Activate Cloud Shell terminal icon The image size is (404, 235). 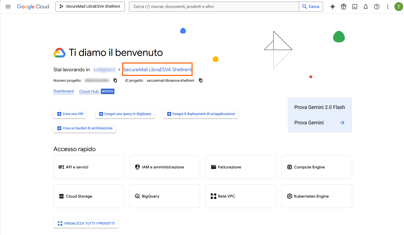click(355, 7)
